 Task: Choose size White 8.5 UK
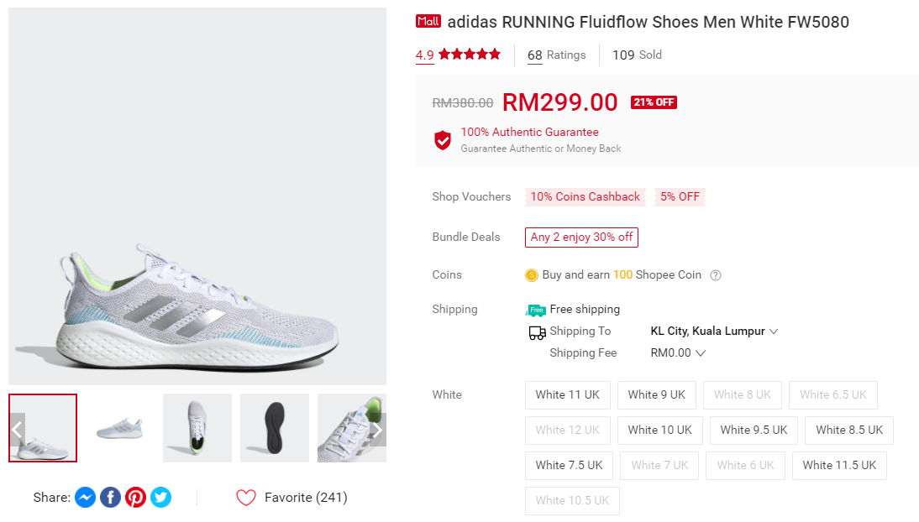[x=848, y=430]
